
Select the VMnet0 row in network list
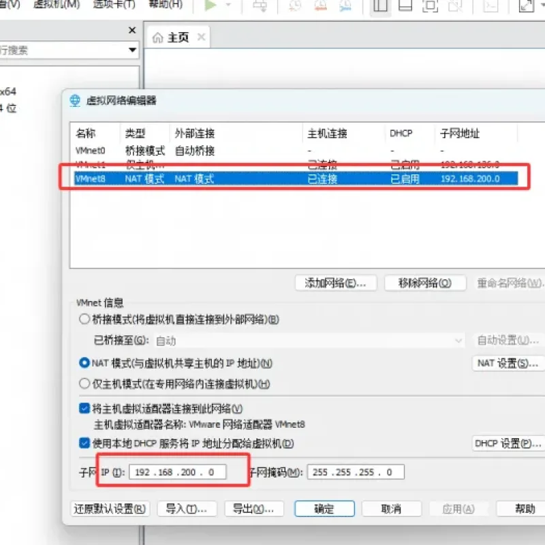(296, 151)
